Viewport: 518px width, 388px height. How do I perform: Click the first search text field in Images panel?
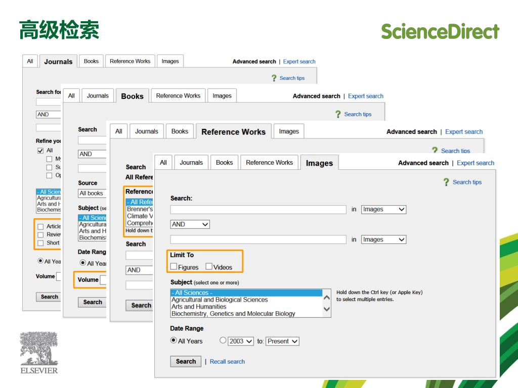(258, 210)
